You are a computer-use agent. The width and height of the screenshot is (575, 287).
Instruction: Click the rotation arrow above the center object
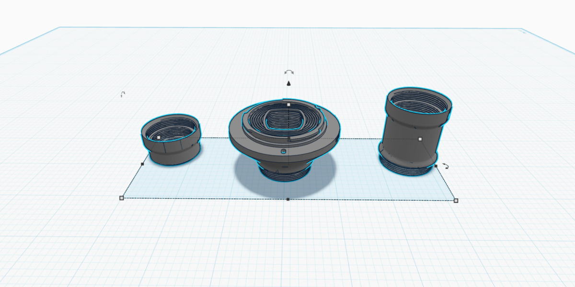click(289, 72)
